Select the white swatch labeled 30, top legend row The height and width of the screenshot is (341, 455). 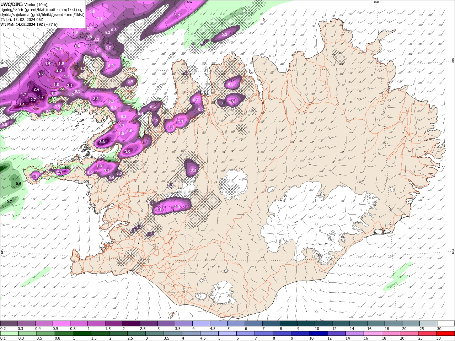coord(446,324)
